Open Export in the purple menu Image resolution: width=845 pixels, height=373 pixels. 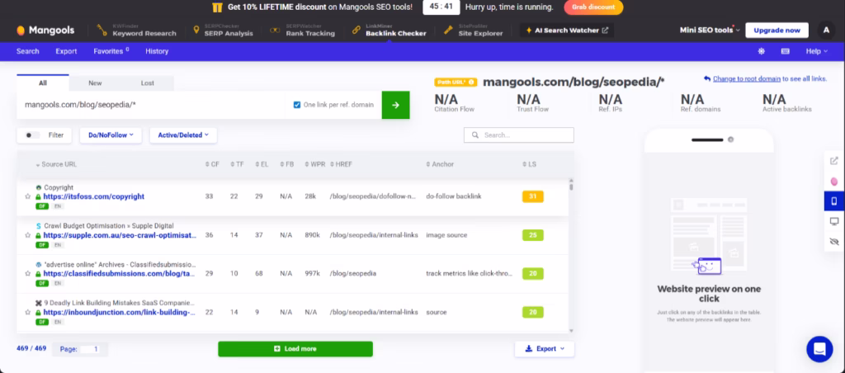click(x=66, y=51)
